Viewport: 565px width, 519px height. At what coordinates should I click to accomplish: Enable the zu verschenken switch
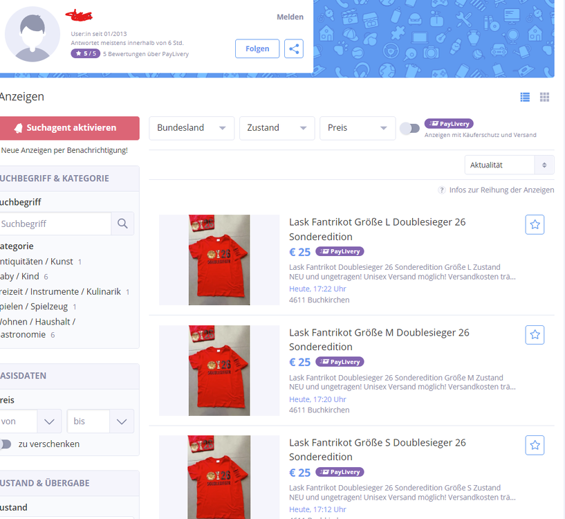(6, 444)
